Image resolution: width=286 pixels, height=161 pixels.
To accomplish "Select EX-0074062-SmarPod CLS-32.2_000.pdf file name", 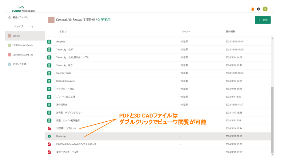I will (x=76, y=144).
